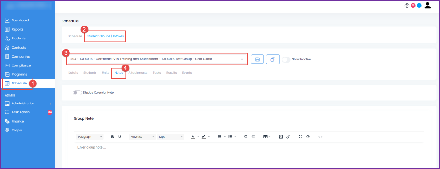This screenshot has height=169, width=440.
Task: Insert a bullet list
Action: point(220,137)
